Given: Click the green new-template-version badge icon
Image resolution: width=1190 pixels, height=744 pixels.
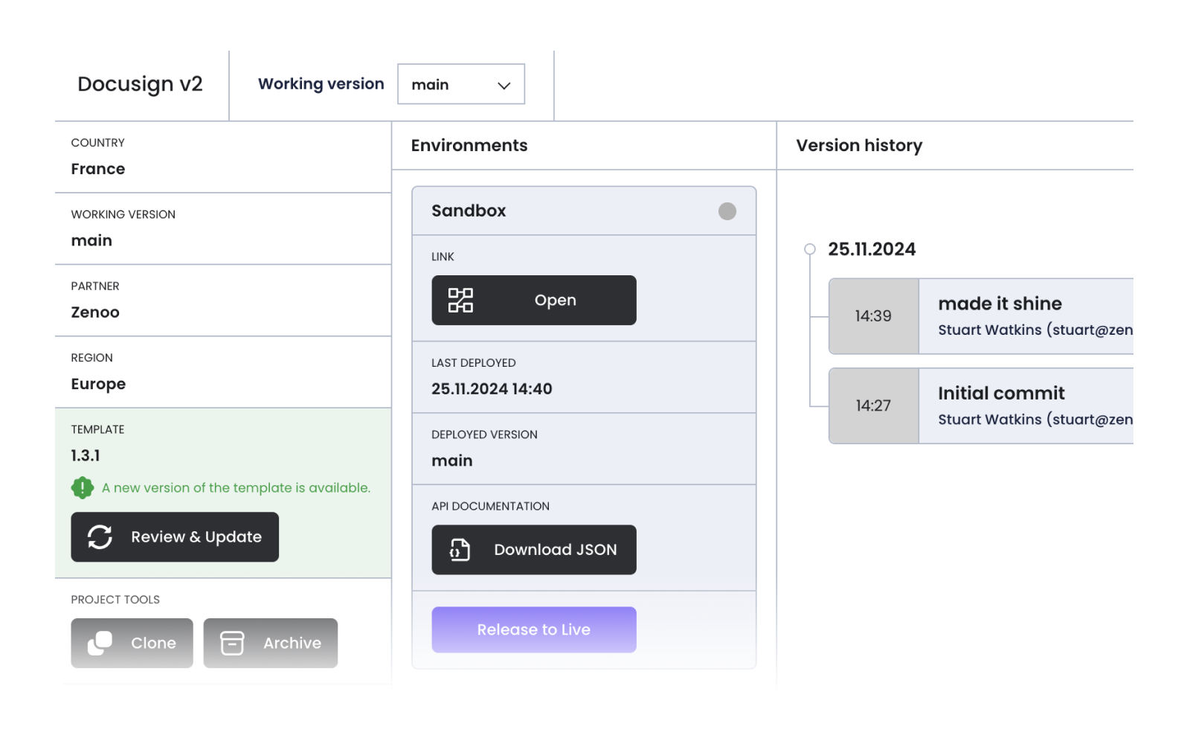Looking at the screenshot, I should click(x=83, y=487).
